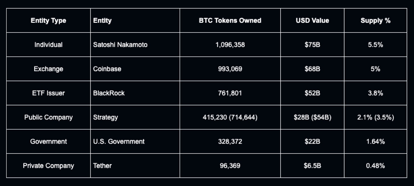Select the Strategy entity cell

(x=105, y=117)
